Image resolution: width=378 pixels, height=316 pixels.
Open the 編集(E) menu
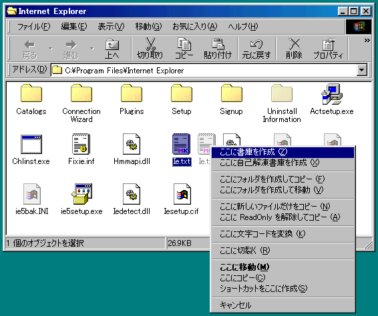73,27
